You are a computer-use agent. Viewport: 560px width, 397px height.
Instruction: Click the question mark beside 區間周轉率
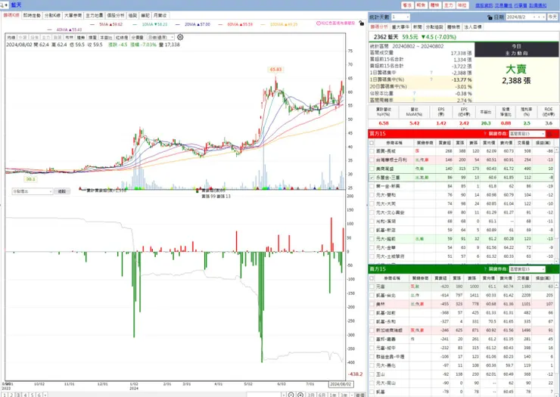414,100
